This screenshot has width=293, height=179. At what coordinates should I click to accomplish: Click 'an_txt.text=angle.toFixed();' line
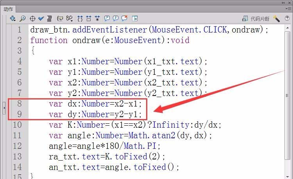[114, 167]
